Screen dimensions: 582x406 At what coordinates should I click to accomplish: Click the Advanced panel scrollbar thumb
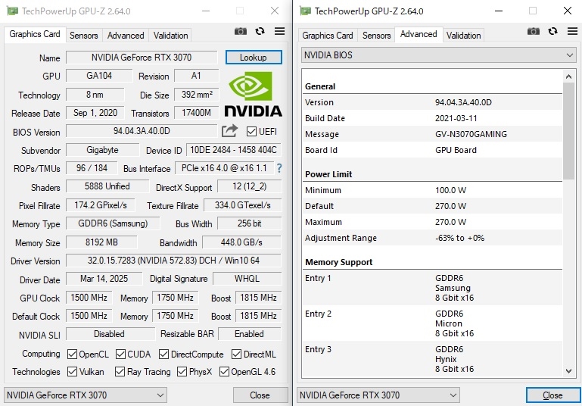click(x=568, y=131)
